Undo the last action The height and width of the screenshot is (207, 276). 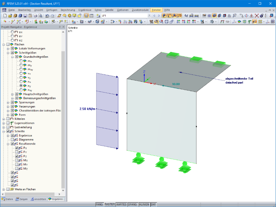[x=47, y=16]
